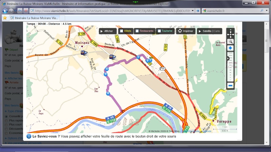
Task: Enable the Hôtels checkbox
Action: (122, 31)
